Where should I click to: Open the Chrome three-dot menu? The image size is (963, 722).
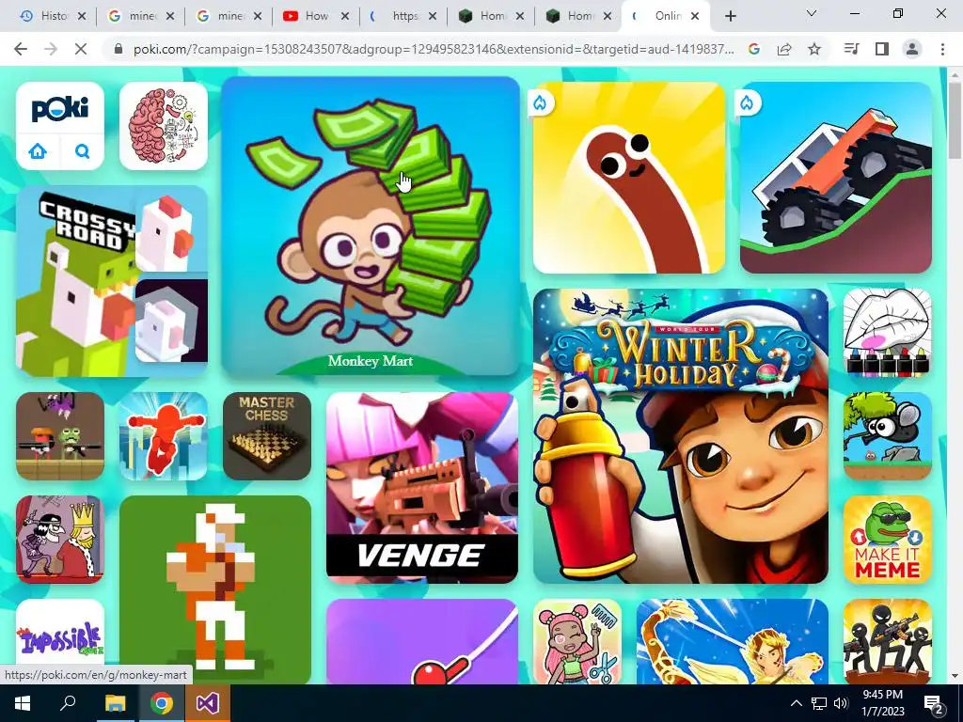coord(942,49)
